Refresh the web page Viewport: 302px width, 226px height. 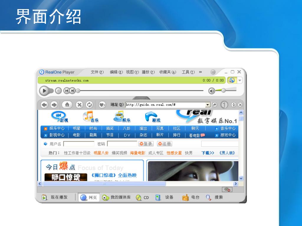tap(89, 105)
